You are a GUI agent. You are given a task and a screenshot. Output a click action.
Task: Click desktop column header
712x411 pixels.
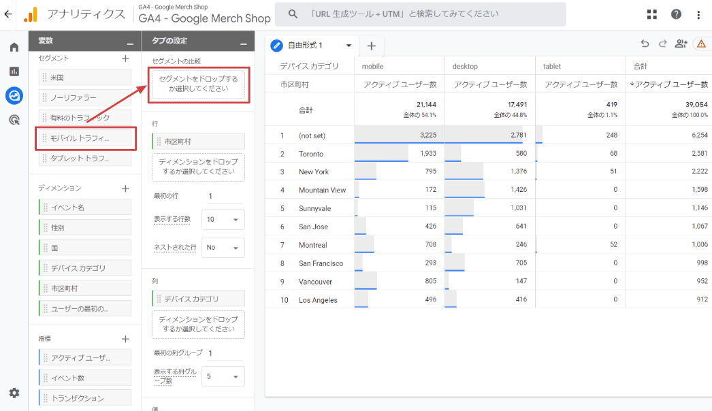pos(465,66)
